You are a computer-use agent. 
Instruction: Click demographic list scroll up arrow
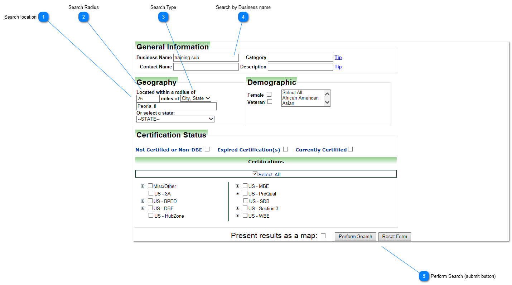point(327,93)
